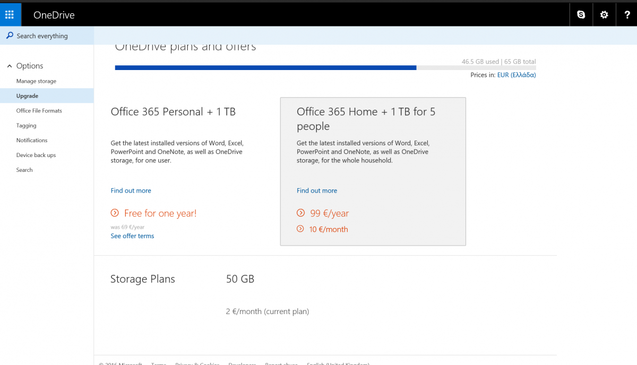The image size is (637, 365).
Task: Open the settings gear icon
Action: 604,14
